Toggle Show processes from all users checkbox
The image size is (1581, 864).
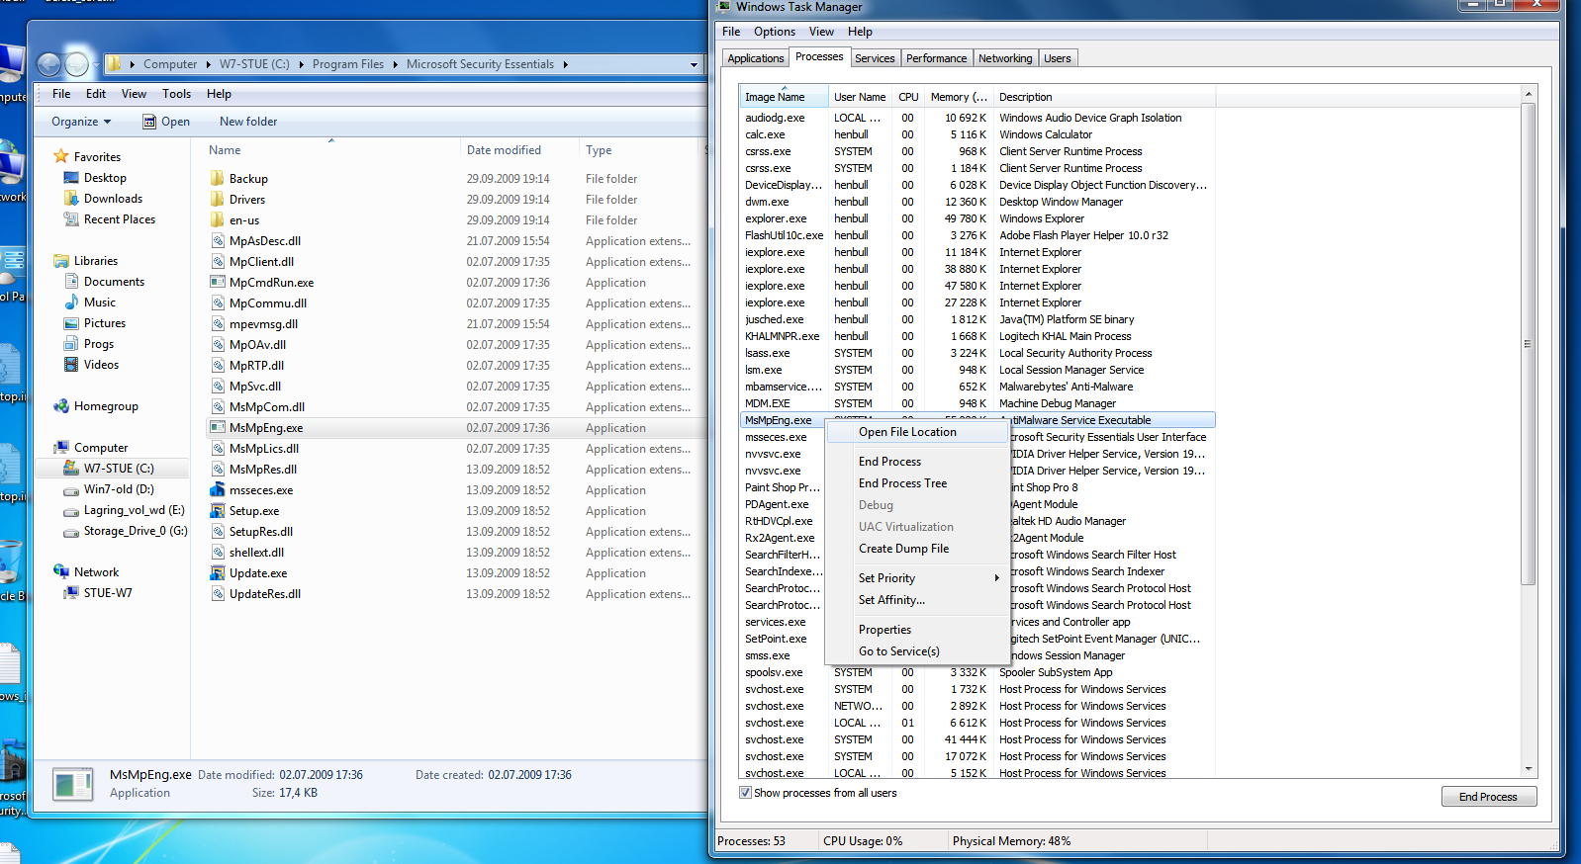[x=745, y=793]
